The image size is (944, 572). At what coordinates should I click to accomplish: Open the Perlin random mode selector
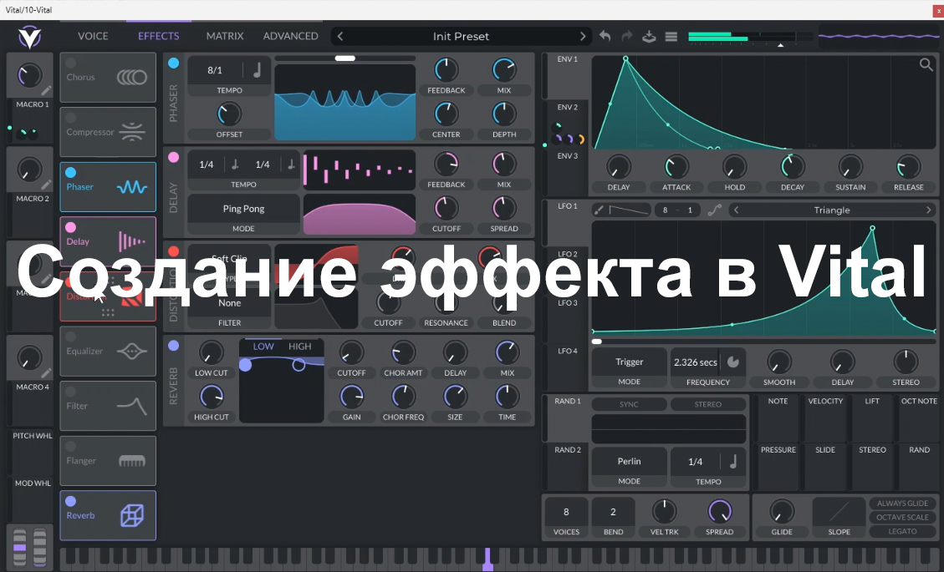coord(629,461)
